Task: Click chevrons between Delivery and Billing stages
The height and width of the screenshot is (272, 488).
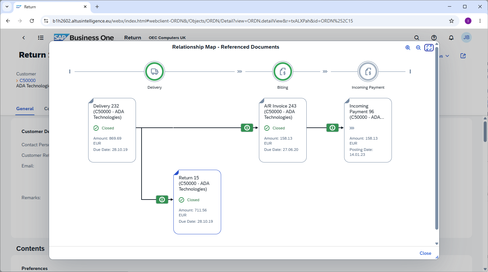Action: (240, 71)
